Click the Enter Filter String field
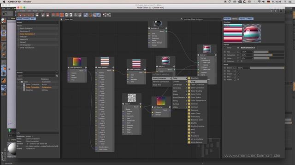Image resolution: width=295 pixels, height=165 pixels. [202, 19]
